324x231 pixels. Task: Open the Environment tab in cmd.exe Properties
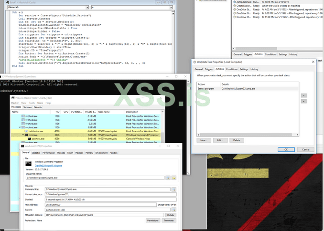point(101,153)
